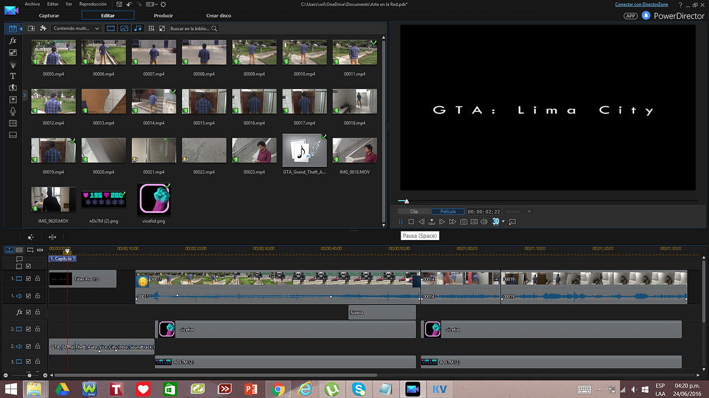Select the Titler Pro 1.0 clip on timeline
The image size is (709, 398).
pyautogui.click(x=83, y=279)
